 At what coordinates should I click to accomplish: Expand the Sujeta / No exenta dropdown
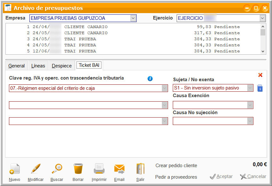click(250, 88)
